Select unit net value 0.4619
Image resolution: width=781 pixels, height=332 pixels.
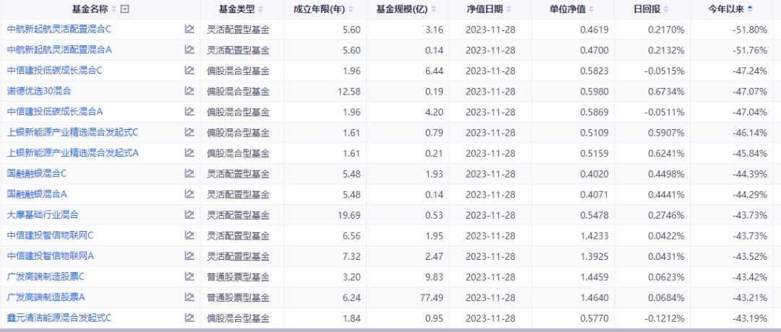(x=594, y=30)
